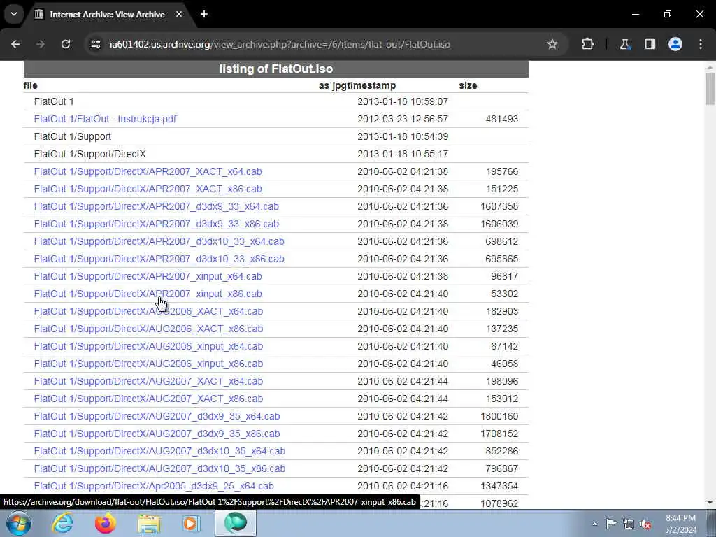View site information icon in address bar

(95, 44)
